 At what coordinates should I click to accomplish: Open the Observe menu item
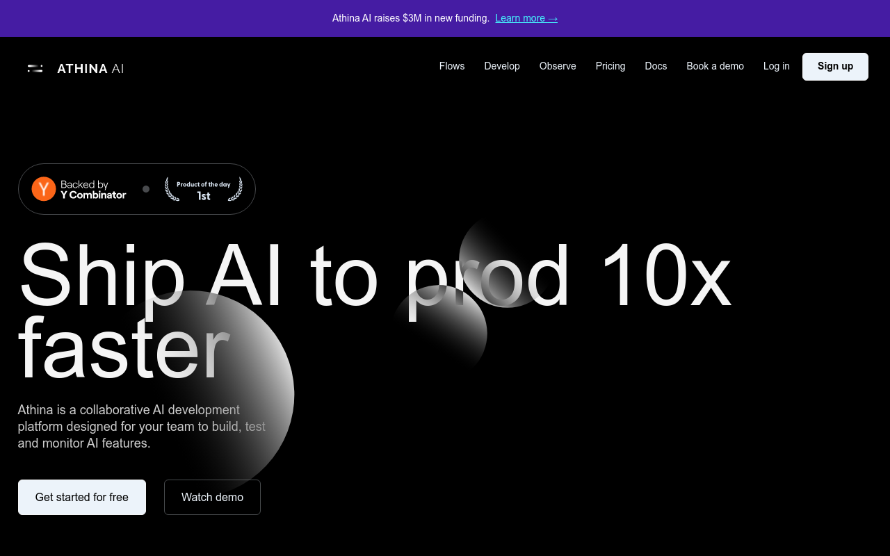tap(558, 66)
